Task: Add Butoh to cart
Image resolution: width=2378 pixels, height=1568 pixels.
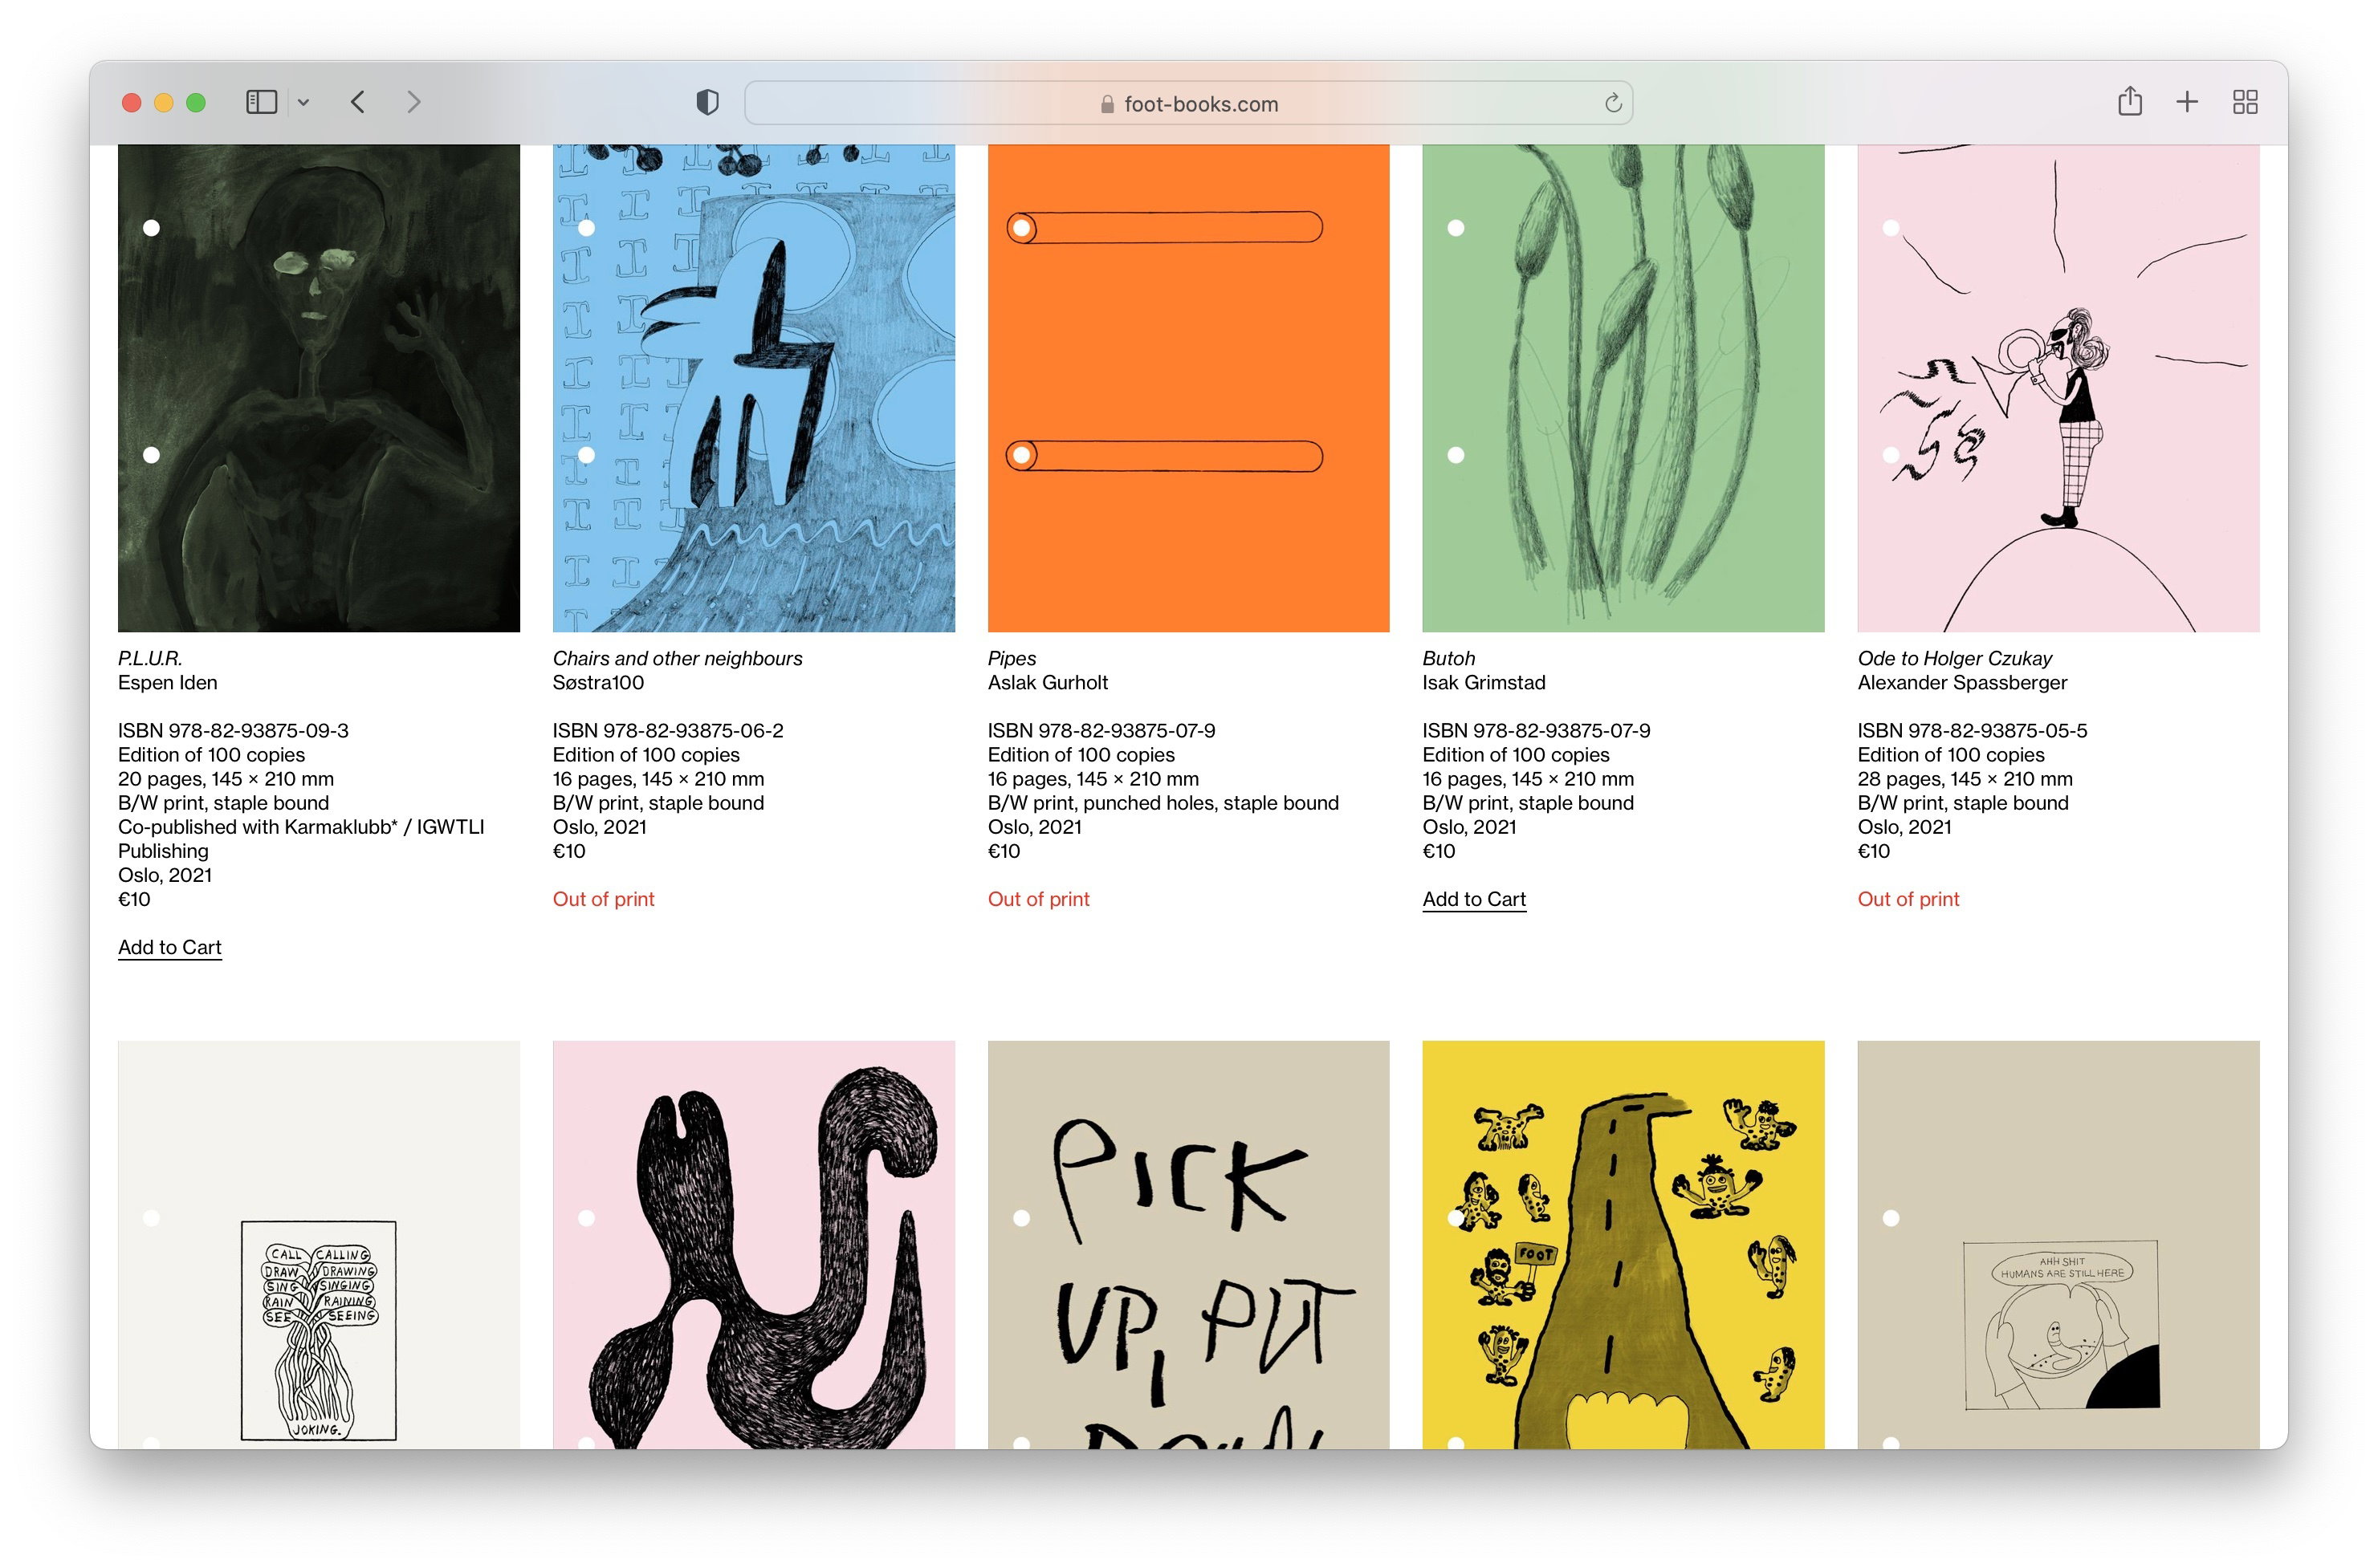Action: tap(1474, 899)
